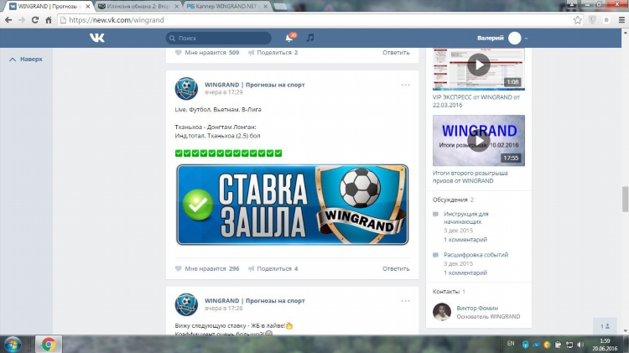Play the 17:55 WINGRAND video

pos(479,140)
